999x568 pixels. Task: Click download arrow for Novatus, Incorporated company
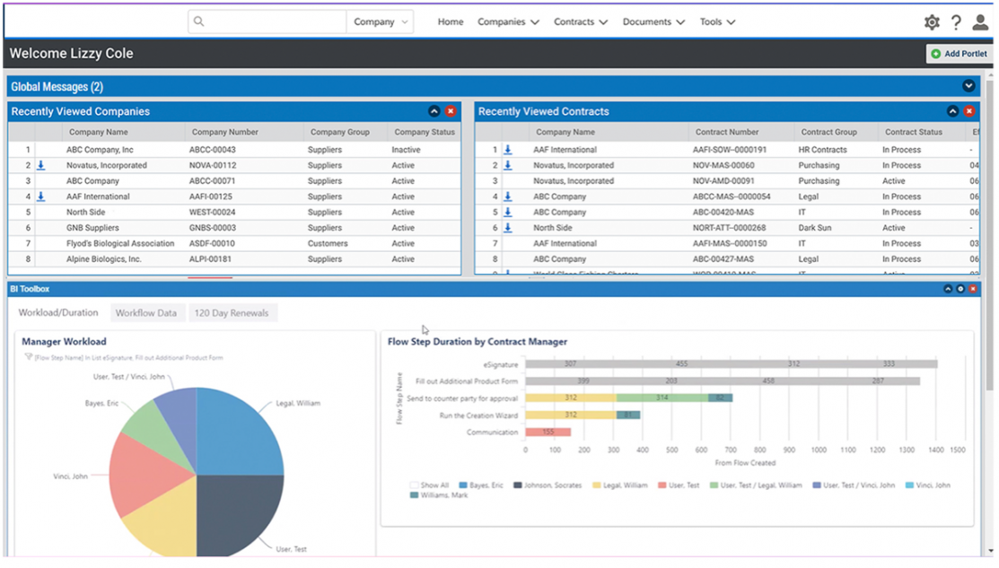tap(40, 165)
